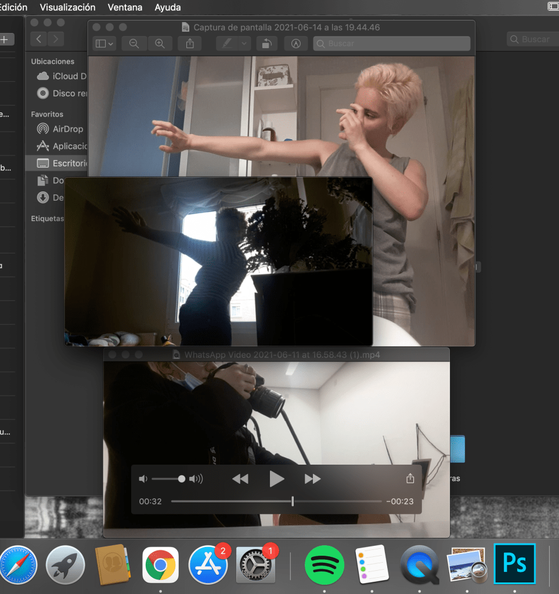The width and height of the screenshot is (559, 594).
Task: Open the markup toolbar in Preview
Action: 296,44
